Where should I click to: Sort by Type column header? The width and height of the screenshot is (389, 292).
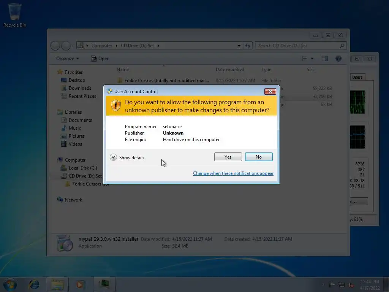click(x=266, y=70)
